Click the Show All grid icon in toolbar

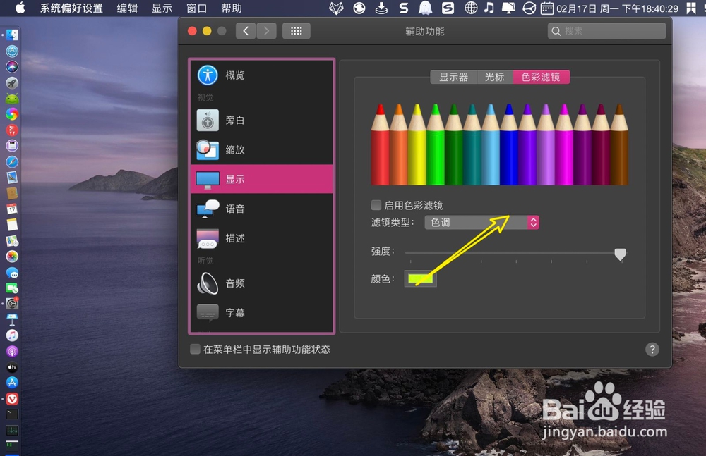(x=296, y=30)
